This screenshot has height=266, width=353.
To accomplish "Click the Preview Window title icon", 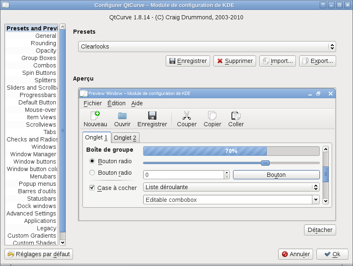I will 84,93.
